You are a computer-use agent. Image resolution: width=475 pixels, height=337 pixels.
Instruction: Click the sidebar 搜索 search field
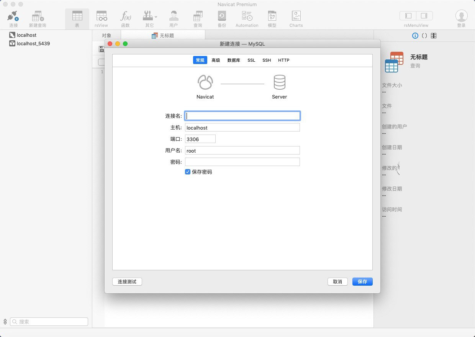tap(49, 322)
